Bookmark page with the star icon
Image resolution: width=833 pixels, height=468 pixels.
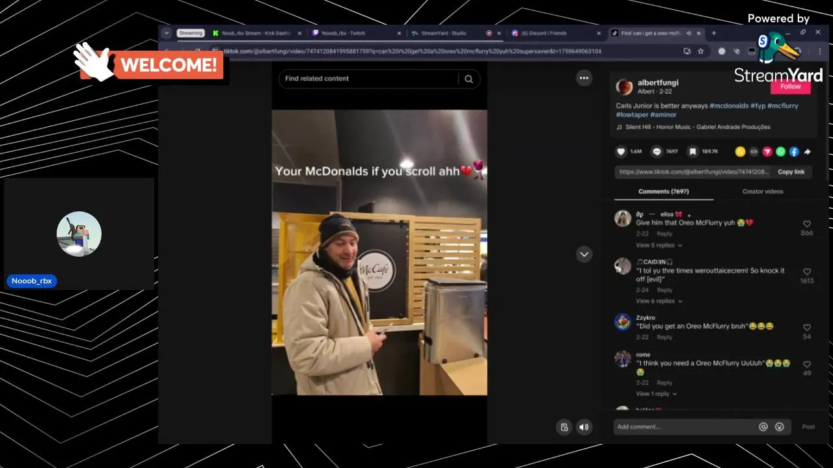701,51
